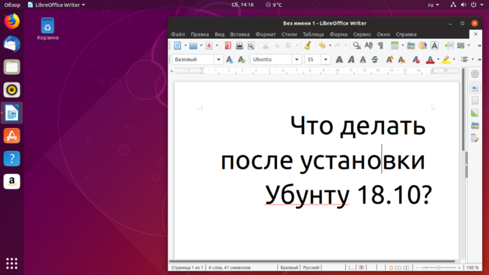This screenshot has height=275, width=489.
Task: Click the Save document icon
Action: (x=209, y=46)
